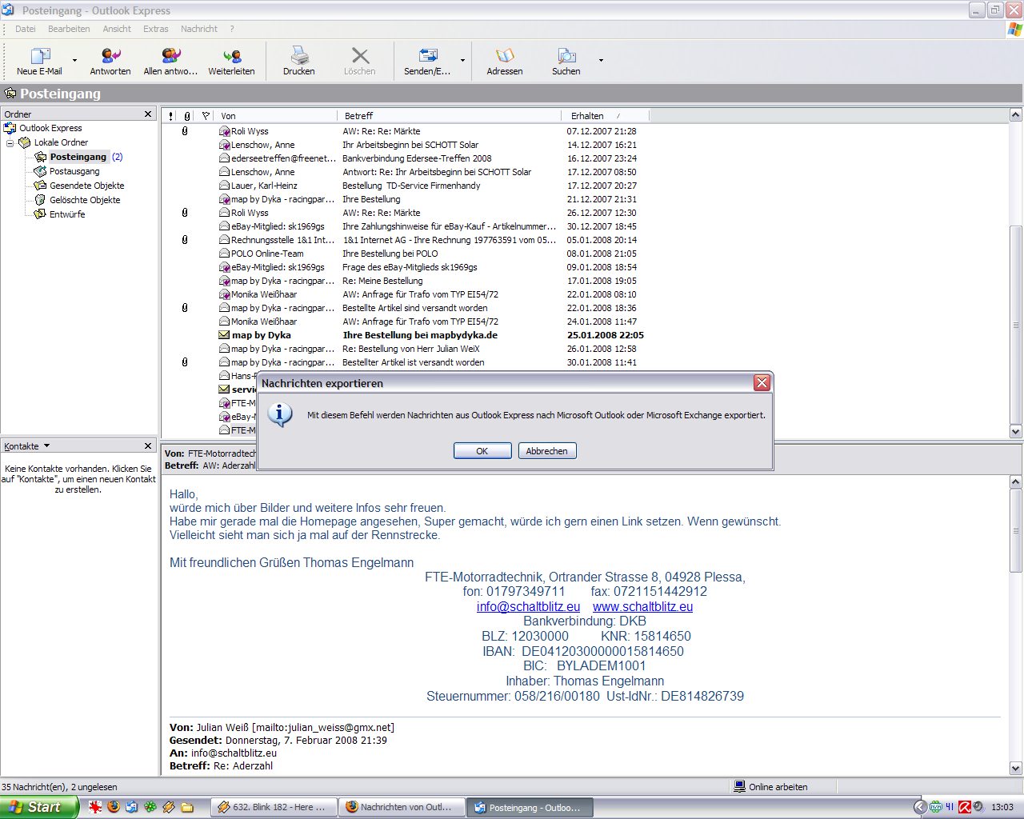1024x819 pixels.
Task: Close the Ordner pane
Action: point(148,114)
